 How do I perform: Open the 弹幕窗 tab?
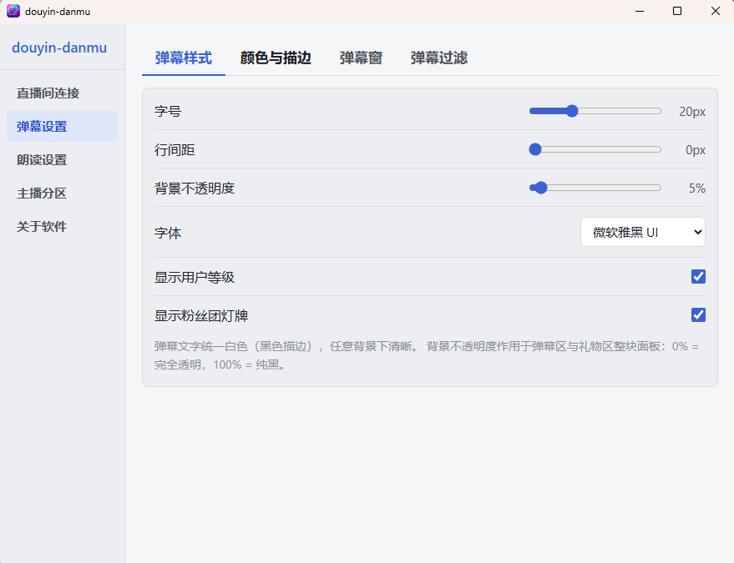[361, 58]
